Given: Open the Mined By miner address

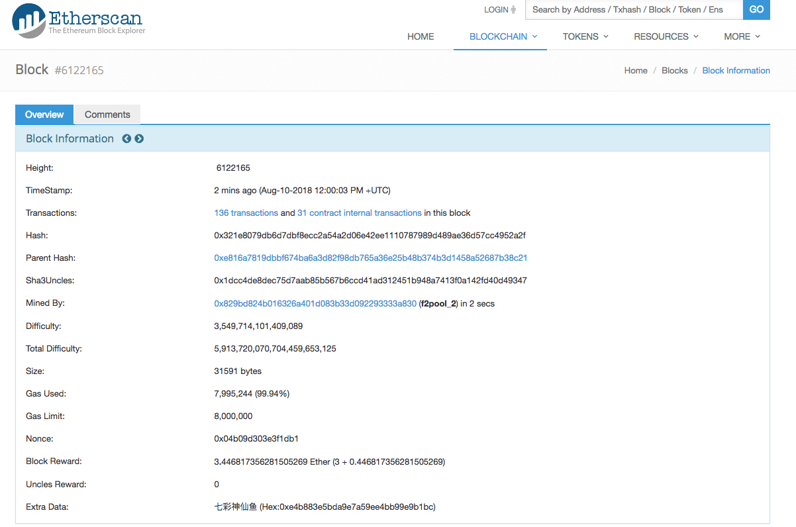Looking at the screenshot, I should [x=315, y=304].
